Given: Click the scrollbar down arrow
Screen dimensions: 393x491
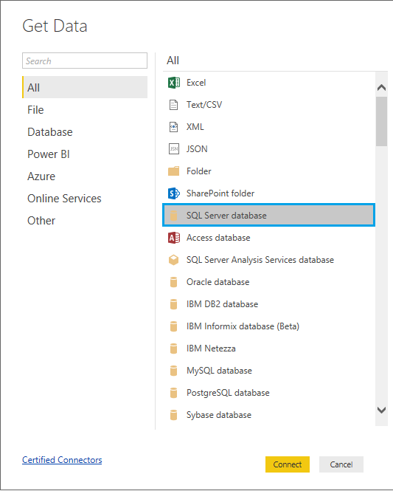Looking at the screenshot, I should click(x=381, y=411).
